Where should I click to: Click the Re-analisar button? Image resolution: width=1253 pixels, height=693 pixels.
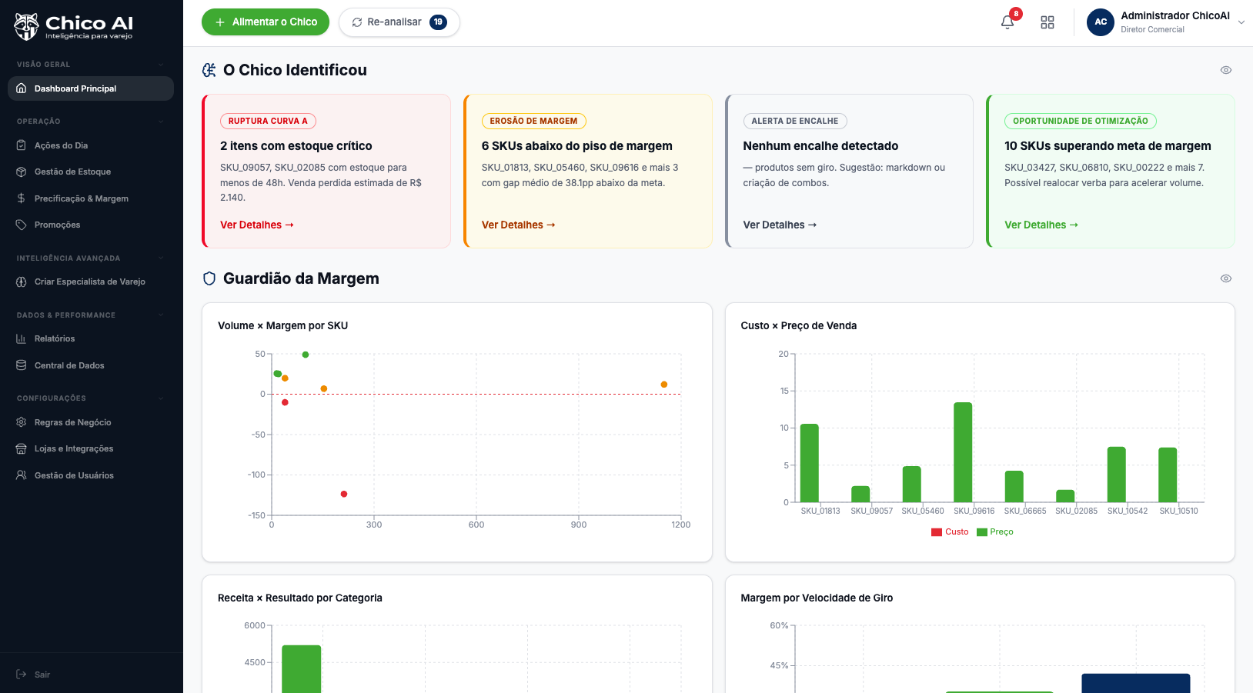click(399, 22)
